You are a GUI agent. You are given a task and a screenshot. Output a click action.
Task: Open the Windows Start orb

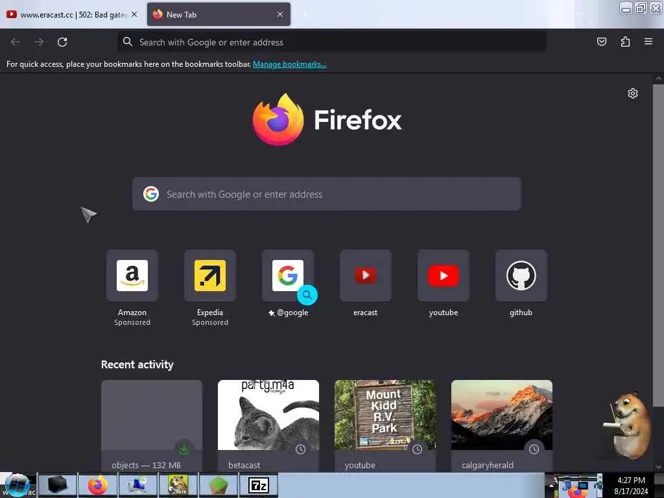tap(18, 485)
